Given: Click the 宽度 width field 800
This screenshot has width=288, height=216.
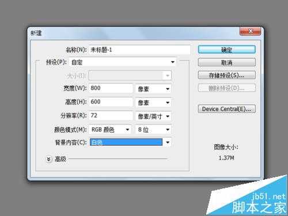Looking at the screenshot, I should tap(111, 88).
